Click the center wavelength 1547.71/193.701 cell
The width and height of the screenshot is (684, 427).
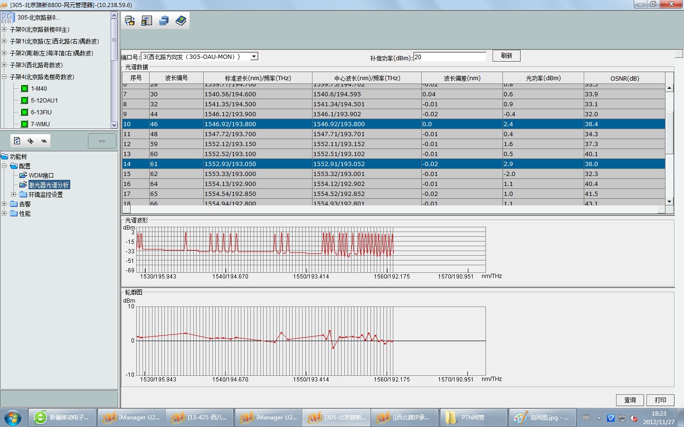point(367,134)
